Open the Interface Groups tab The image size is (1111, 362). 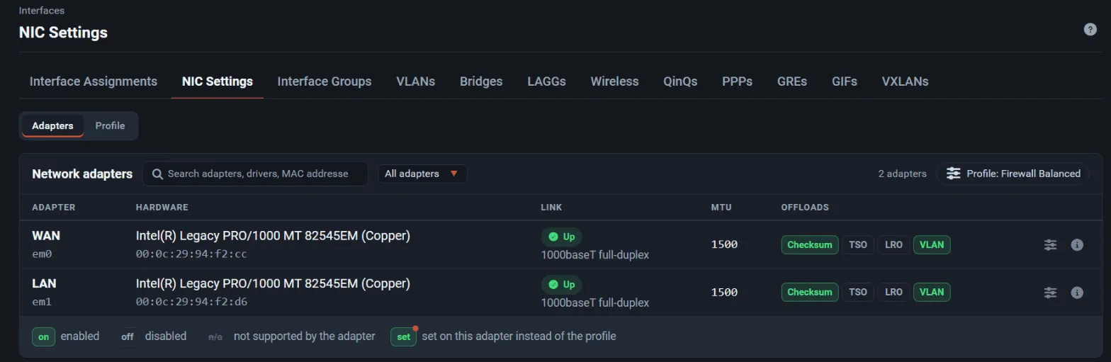click(325, 81)
